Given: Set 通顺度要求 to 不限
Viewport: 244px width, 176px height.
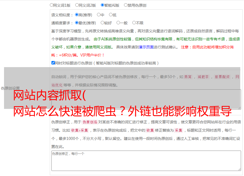Looking at the screenshot, I should (134, 23).
